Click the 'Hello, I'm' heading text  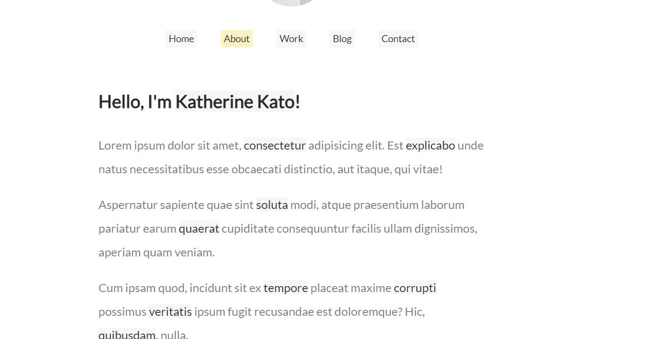coord(135,101)
